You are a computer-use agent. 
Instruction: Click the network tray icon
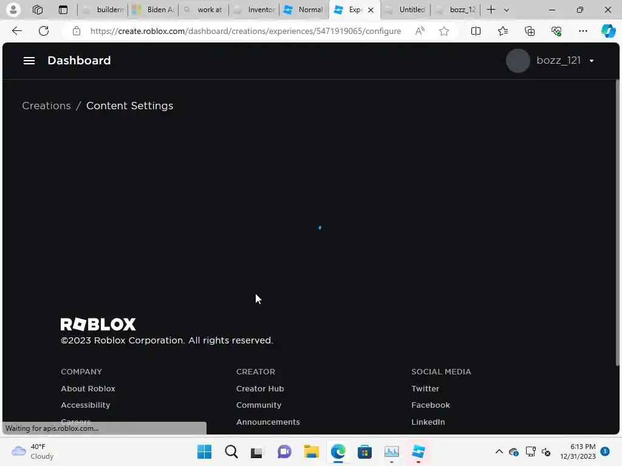[x=530, y=451]
